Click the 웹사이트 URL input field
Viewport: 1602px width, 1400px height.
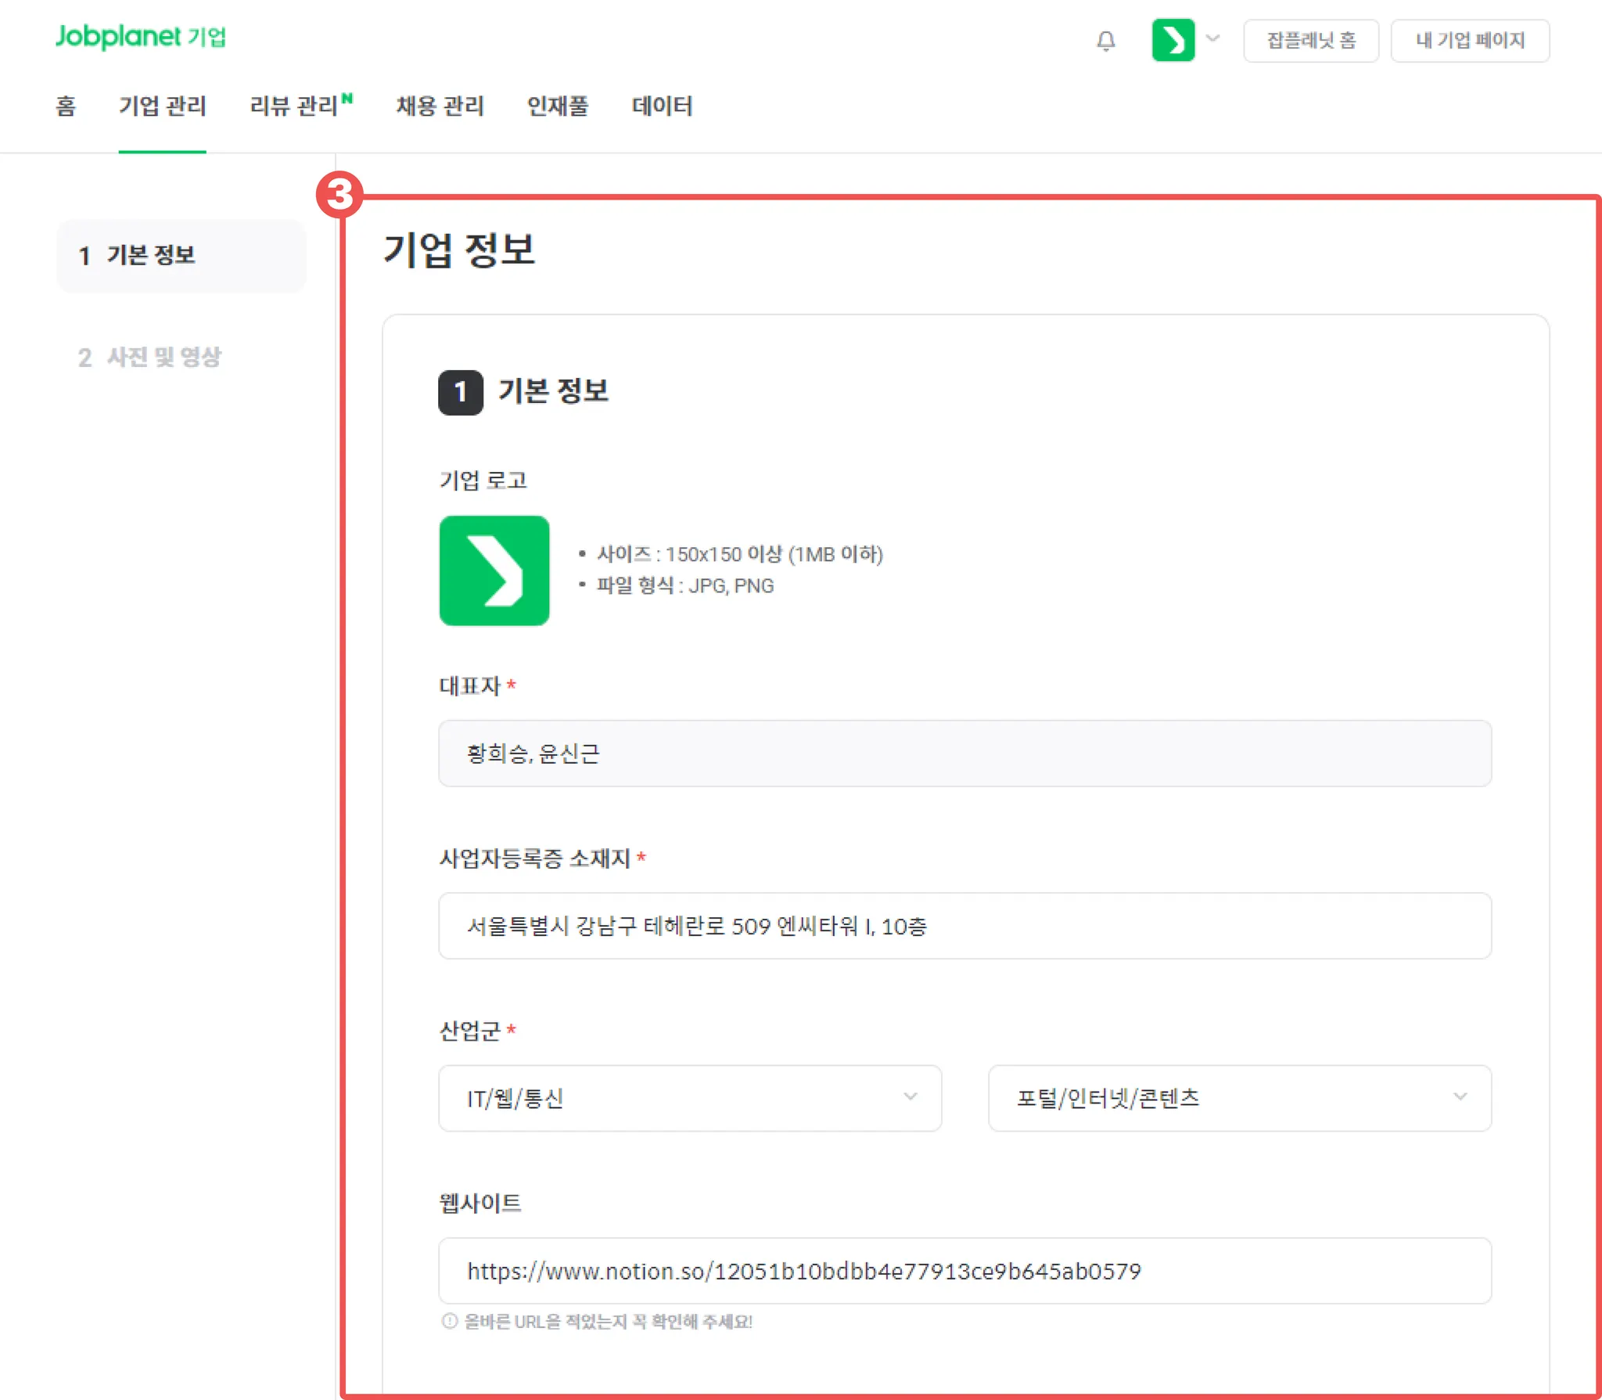click(x=964, y=1270)
